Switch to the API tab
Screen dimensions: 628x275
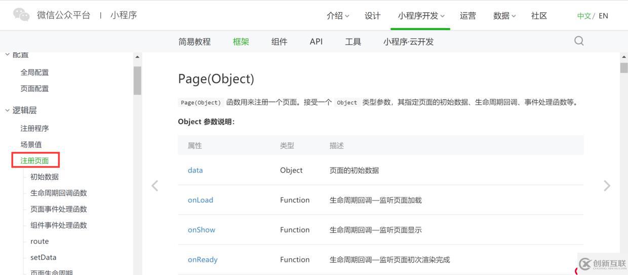click(316, 42)
